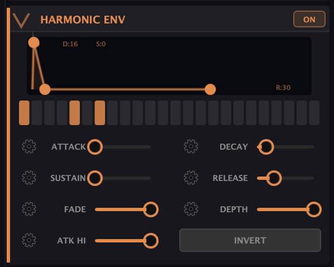Click the SUSTAIN slider knob
The height and width of the screenshot is (267, 334).
(x=95, y=178)
